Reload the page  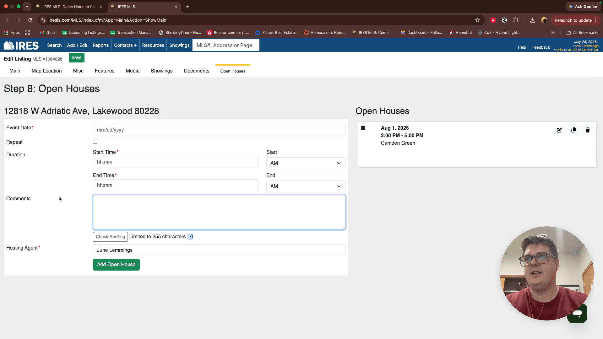(30, 20)
